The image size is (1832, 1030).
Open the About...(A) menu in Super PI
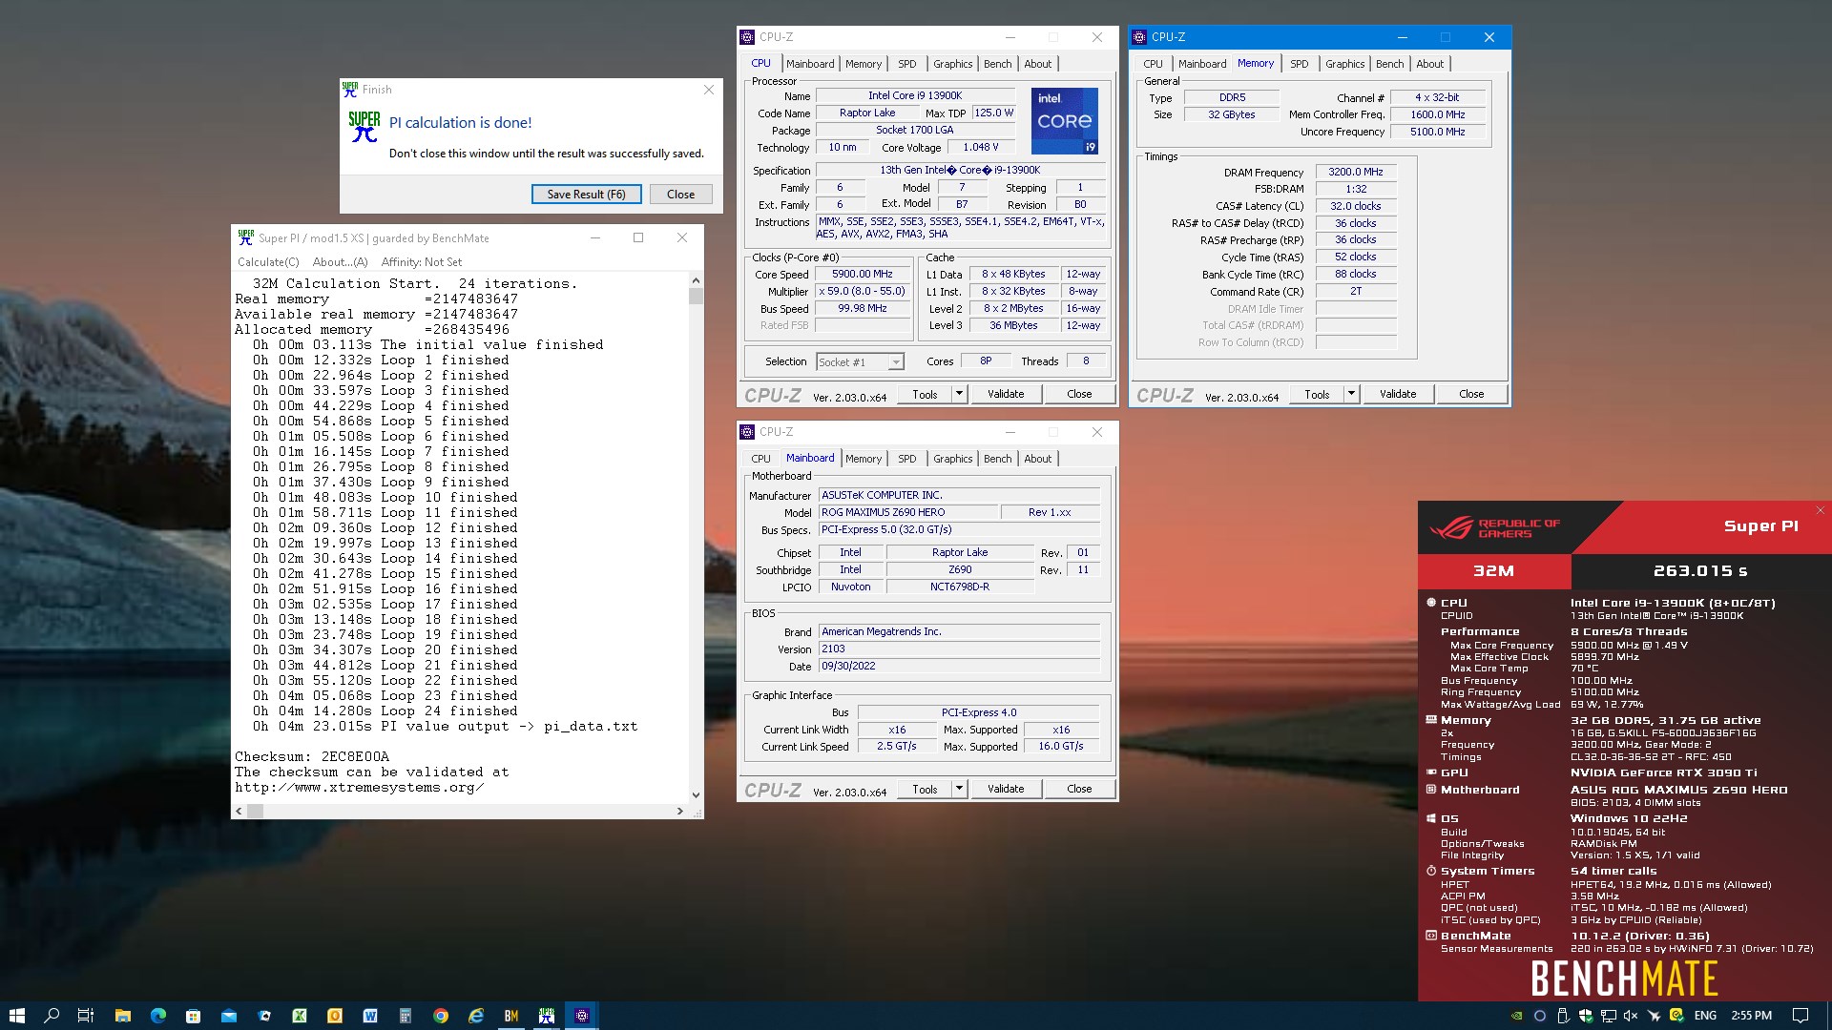click(x=340, y=262)
